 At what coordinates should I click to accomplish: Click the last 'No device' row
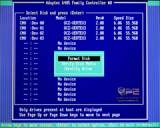click(x=67, y=99)
